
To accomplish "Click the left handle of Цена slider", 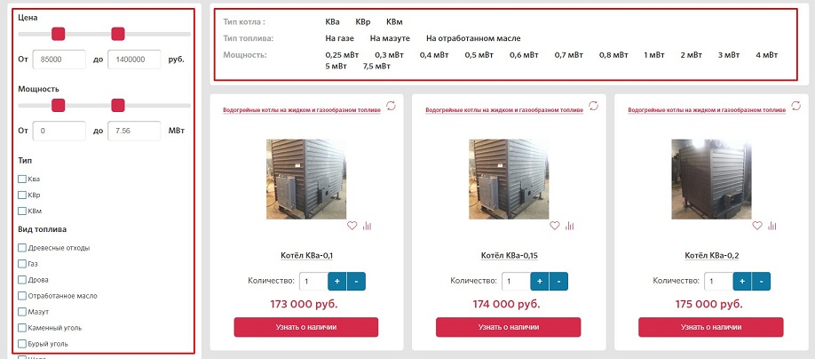I will pos(59,34).
